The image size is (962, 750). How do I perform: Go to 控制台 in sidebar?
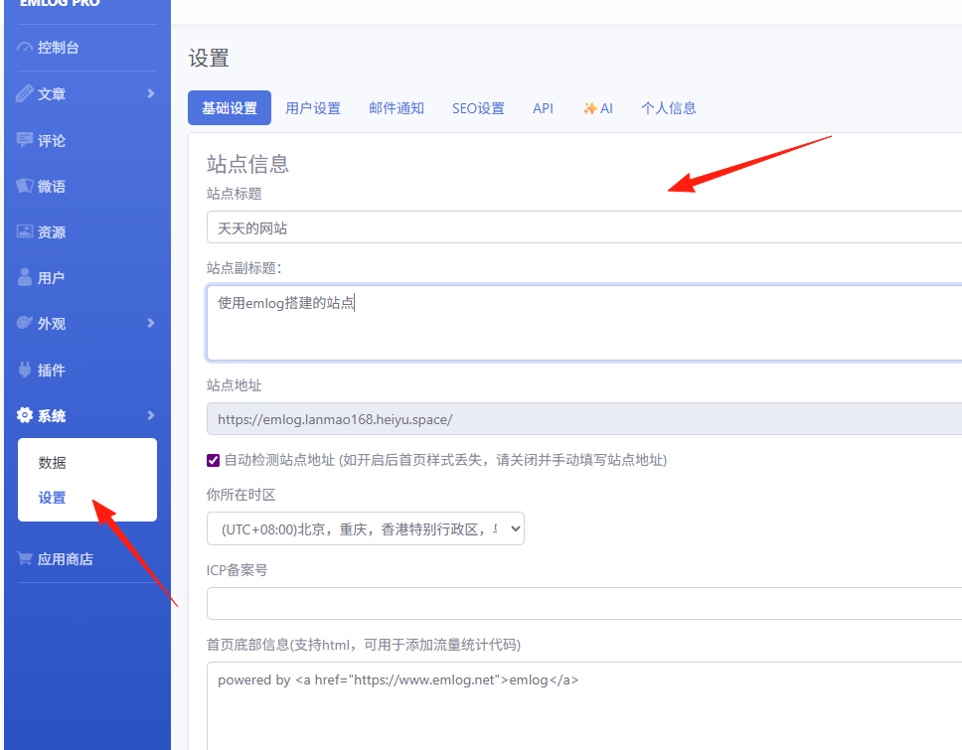click(x=59, y=48)
